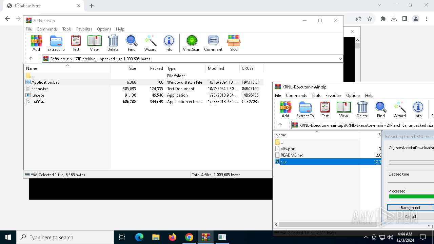The image size is (434, 244).
Task: Open Chrome share page icon
Action: point(359,19)
